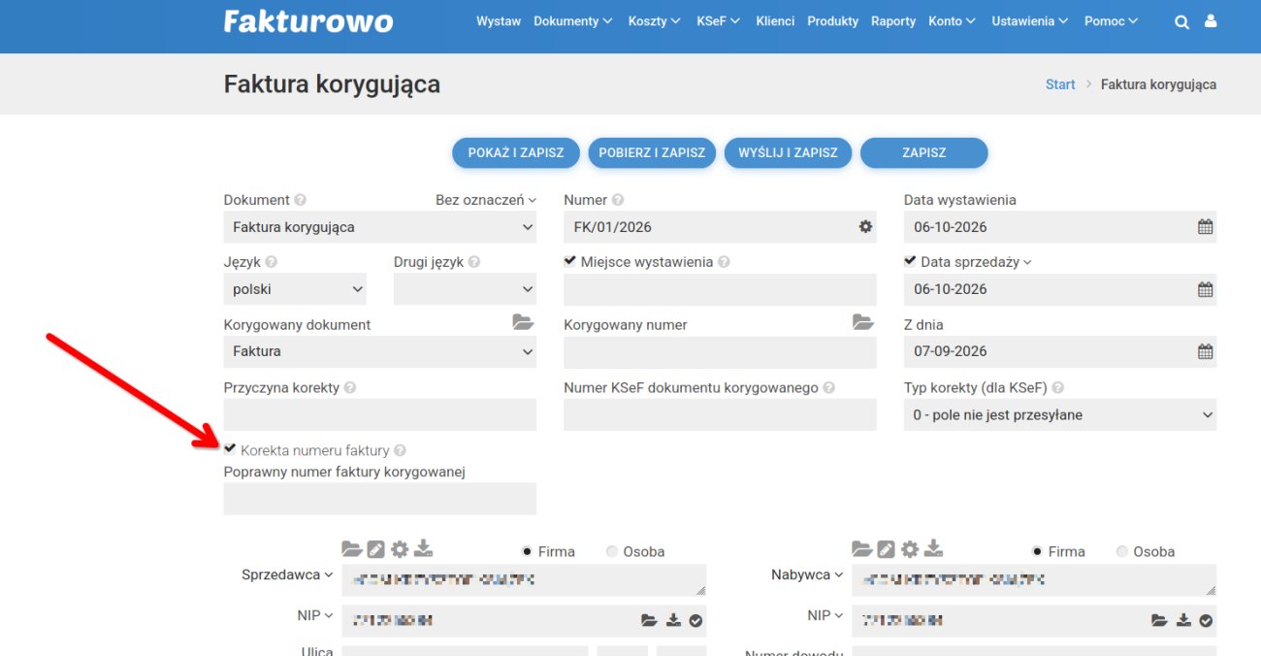Click POKAŻ I ZAPISZ button
The width and height of the screenshot is (1261, 656).
(x=516, y=152)
